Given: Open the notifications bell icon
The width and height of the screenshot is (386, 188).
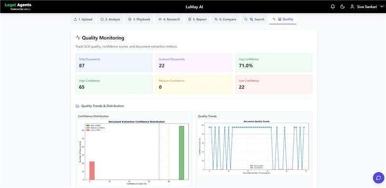Looking at the screenshot, I should (332, 7).
